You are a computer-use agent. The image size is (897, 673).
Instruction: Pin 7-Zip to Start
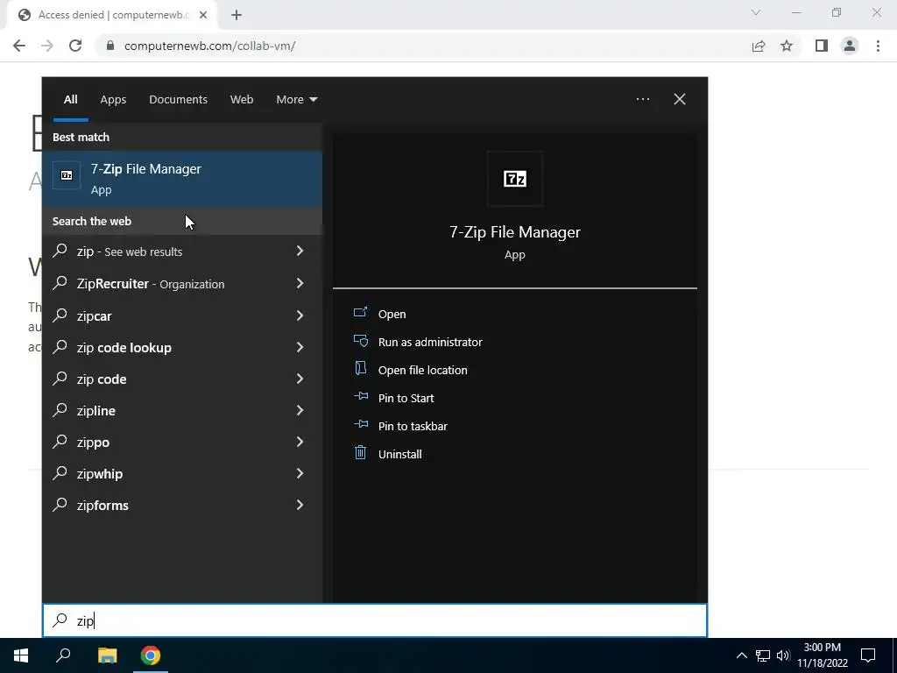point(406,399)
